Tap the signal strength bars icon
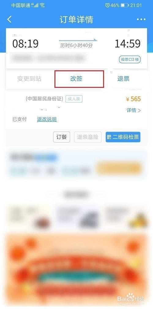The image size is (153, 309). coord(36,5)
